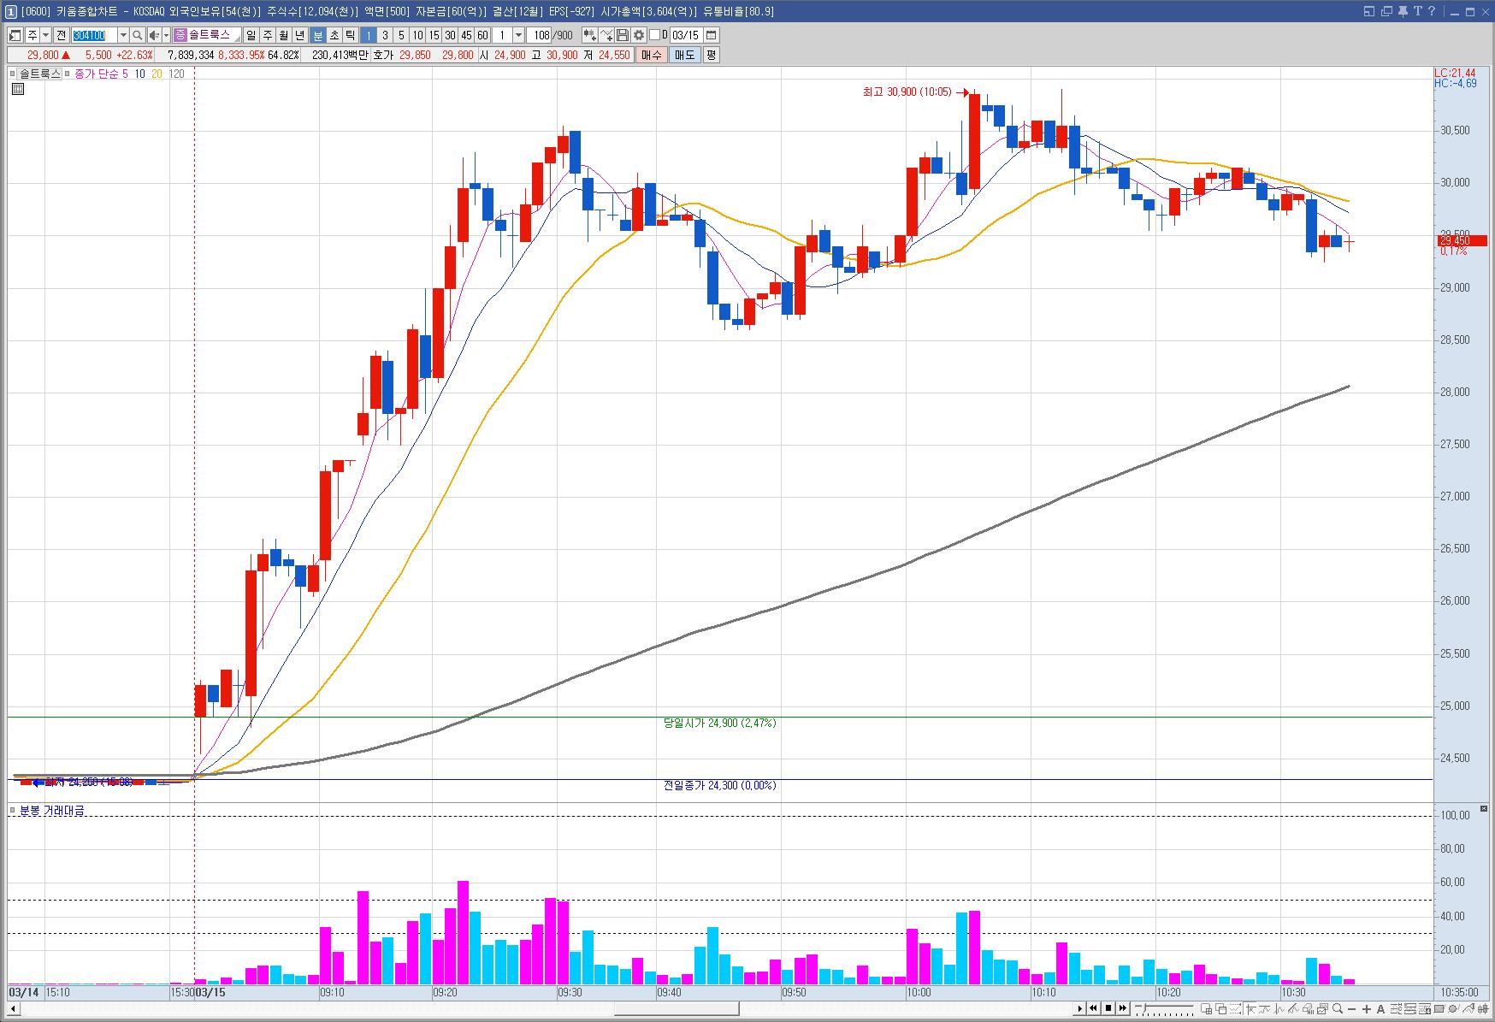Click the duplicate window icon in title bar
Image resolution: width=1495 pixels, height=1022 pixels.
tap(1386, 11)
